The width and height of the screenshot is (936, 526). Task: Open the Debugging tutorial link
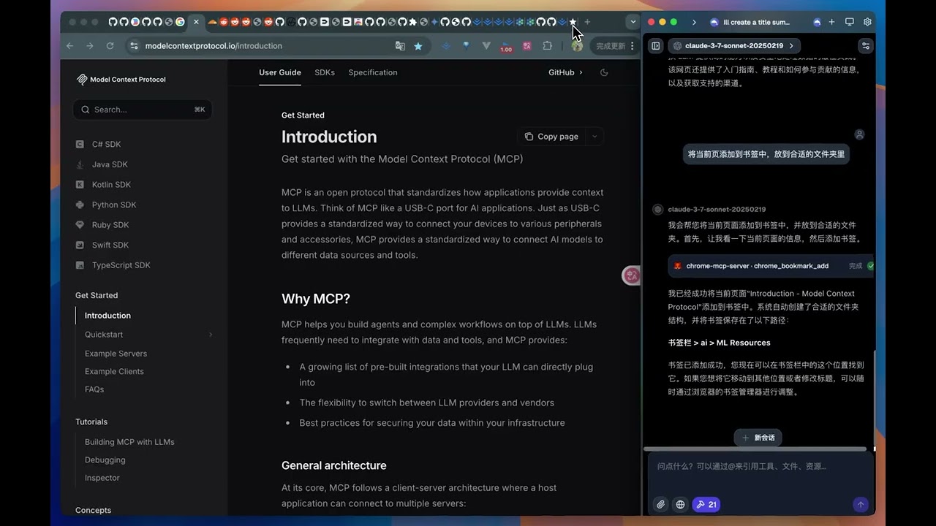click(x=105, y=460)
